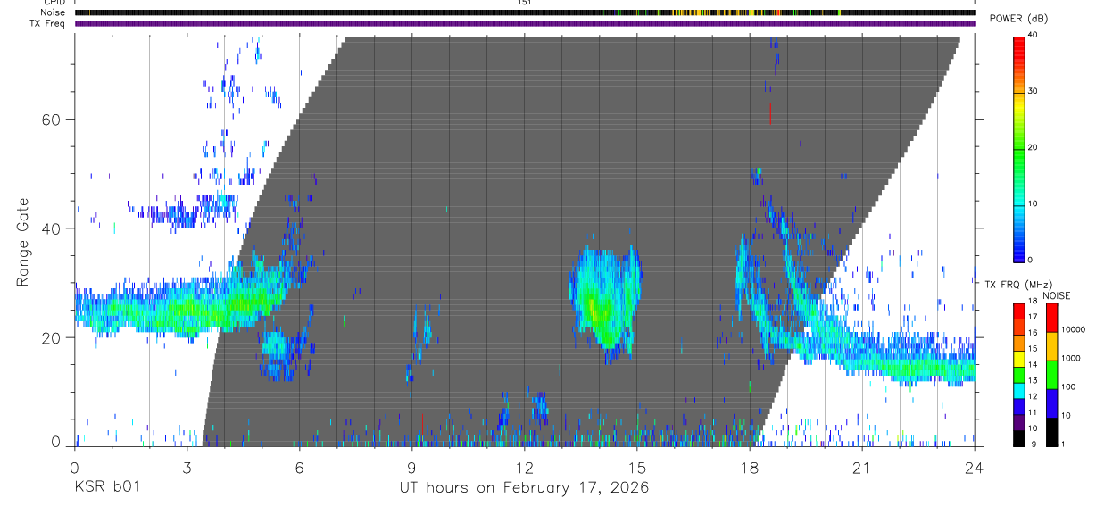The height and width of the screenshot is (506, 1096).
Task: Click the 18 UT hour tick label
Action: [x=749, y=467]
